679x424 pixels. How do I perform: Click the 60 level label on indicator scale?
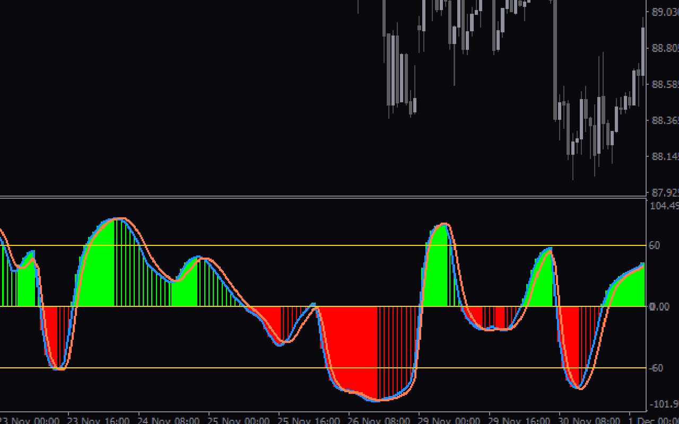pos(654,245)
